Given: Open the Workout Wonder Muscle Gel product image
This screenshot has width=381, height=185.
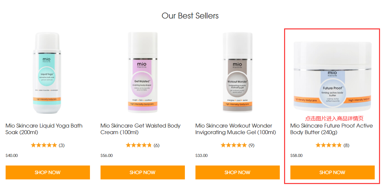Looking at the screenshot, I should [x=237, y=72].
